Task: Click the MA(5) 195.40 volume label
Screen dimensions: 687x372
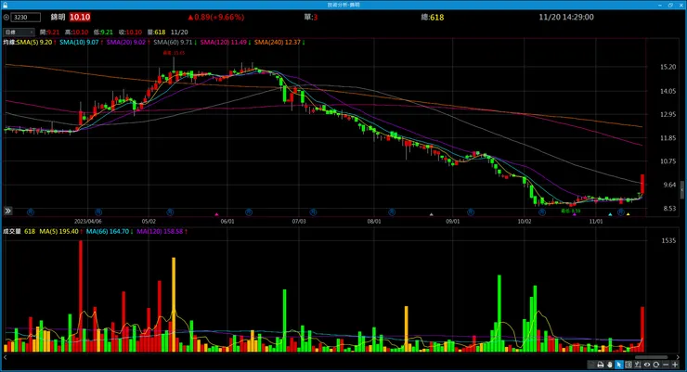Action: click(60, 231)
